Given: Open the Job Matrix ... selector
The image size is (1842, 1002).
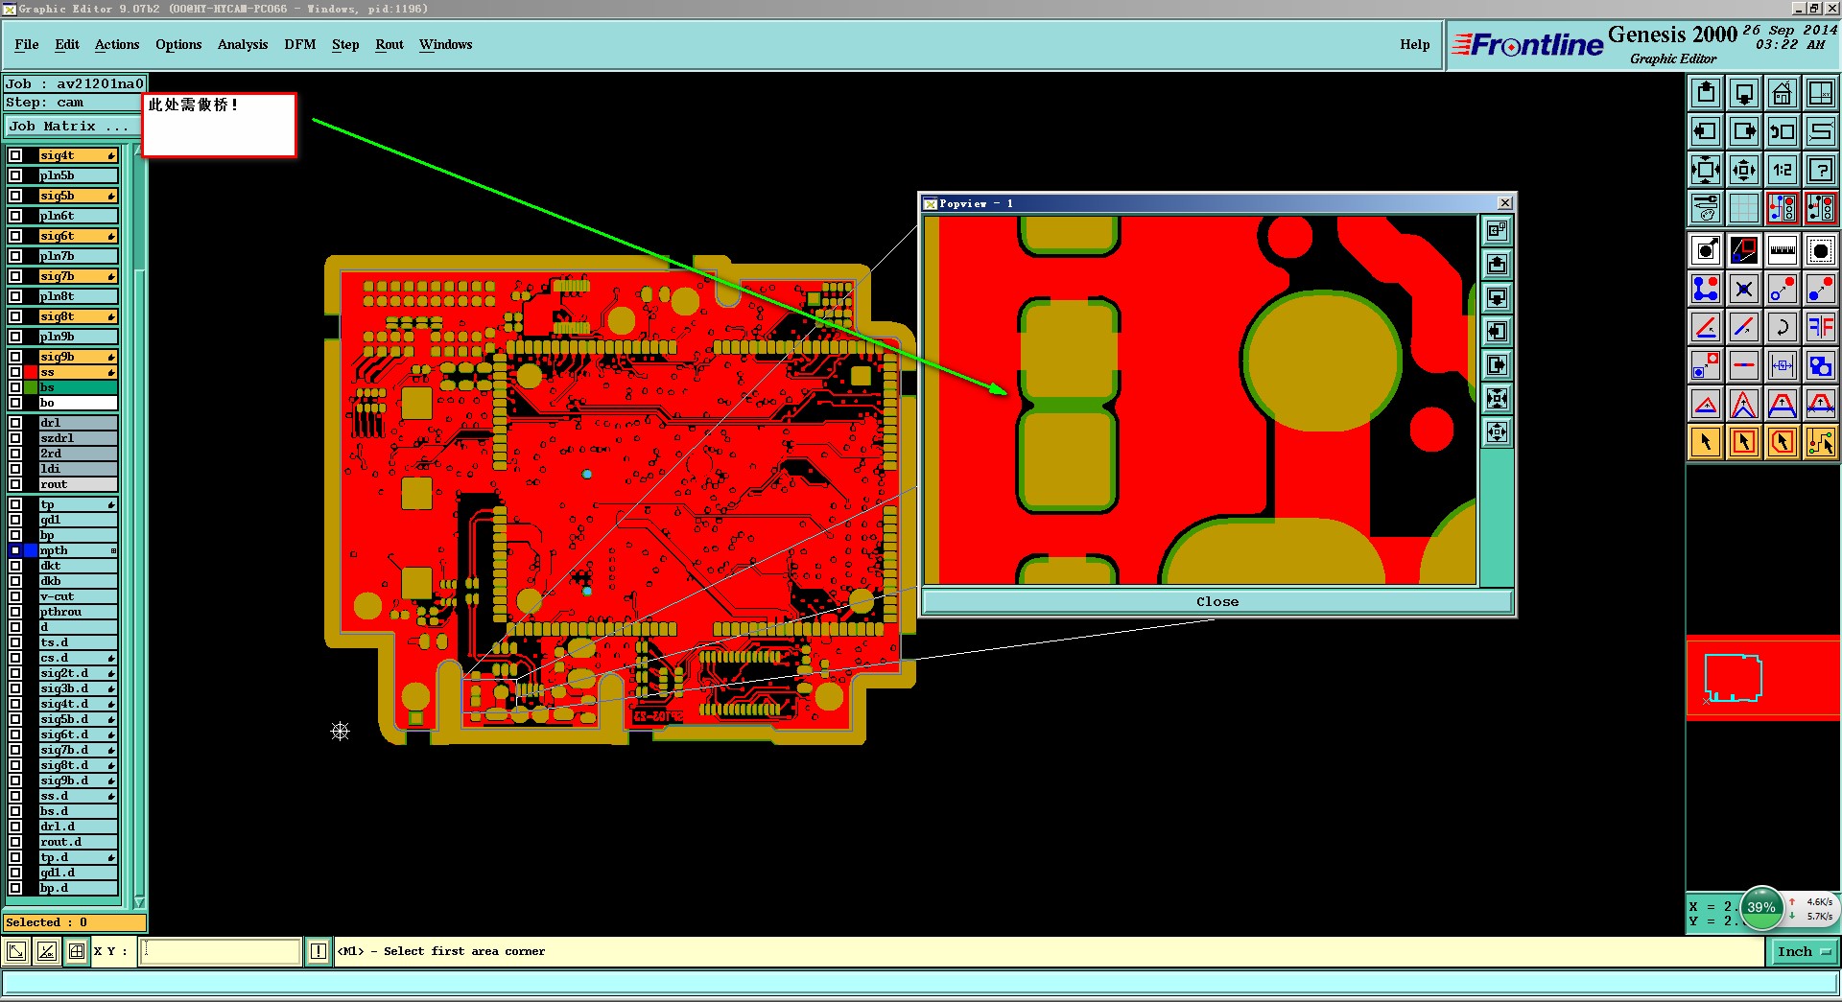Looking at the screenshot, I should click(73, 127).
